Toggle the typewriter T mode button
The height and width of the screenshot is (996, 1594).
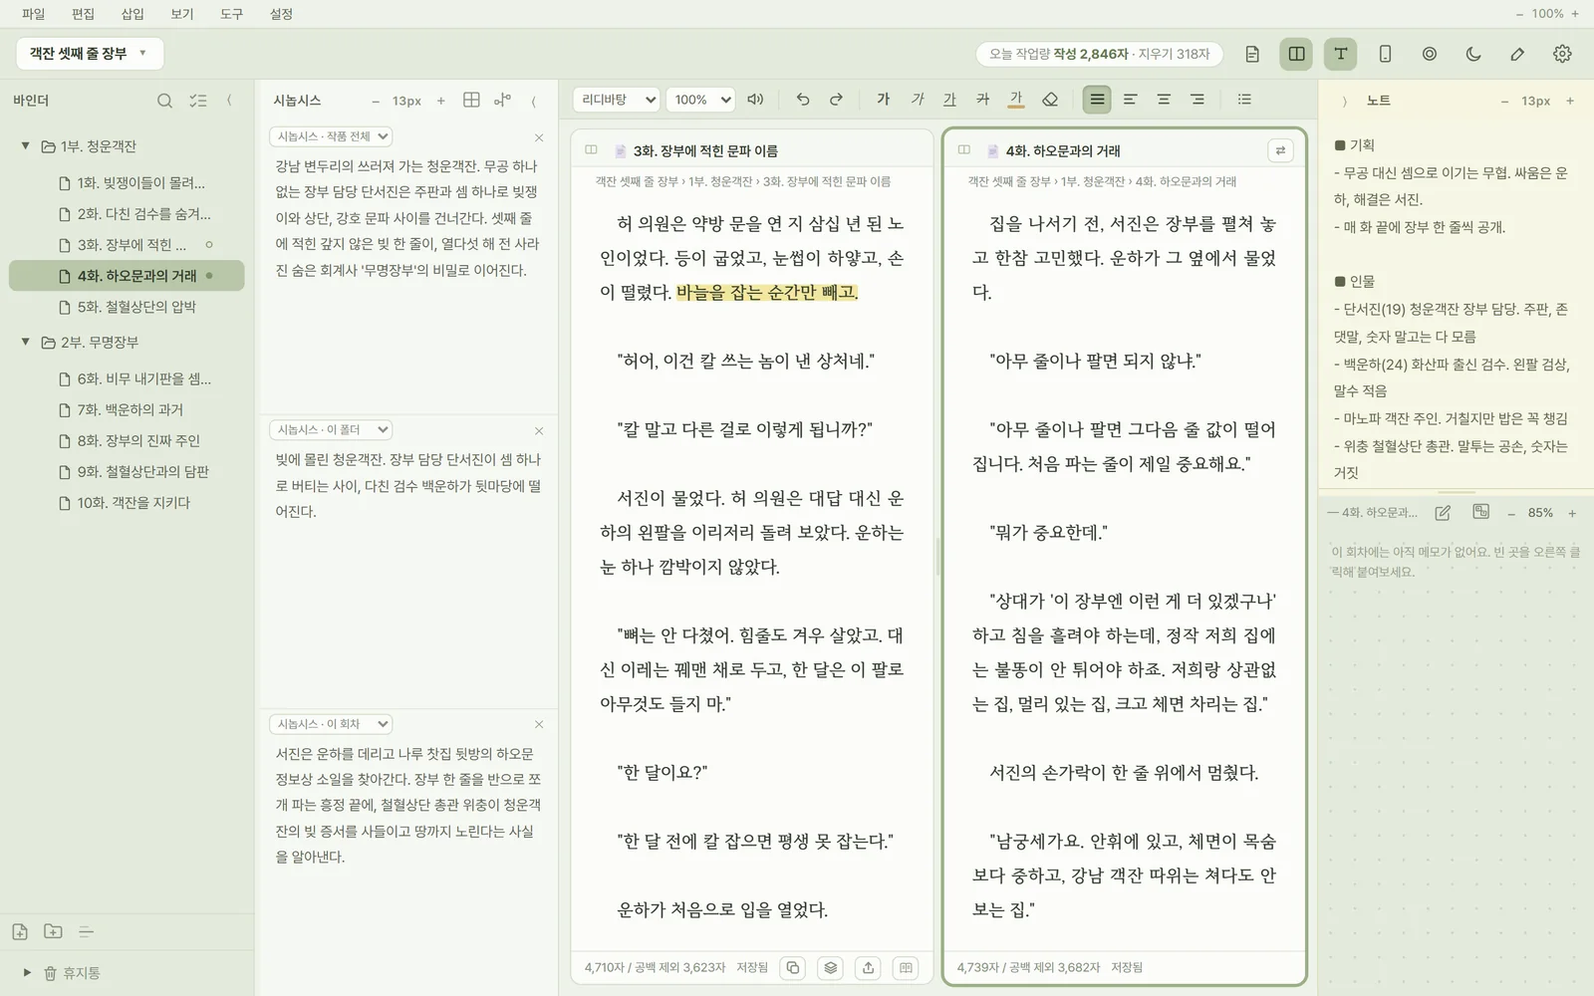tap(1341, 54)
